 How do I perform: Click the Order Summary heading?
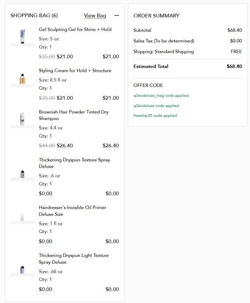(156, 15)
